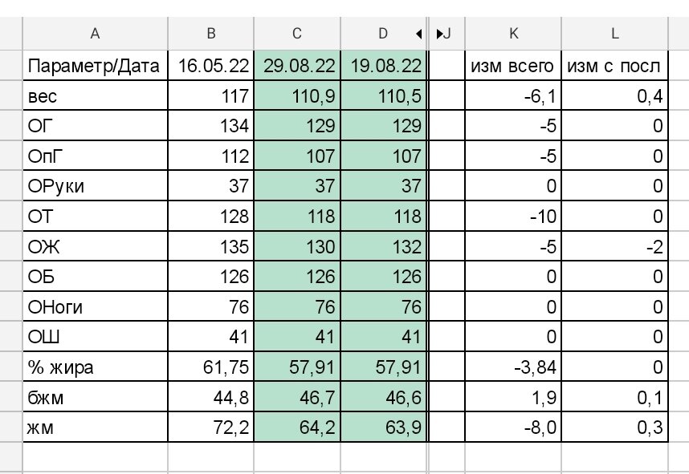689x474 pixels.
Task: Click the date cell 16.05.22
Action: point(211,66)
